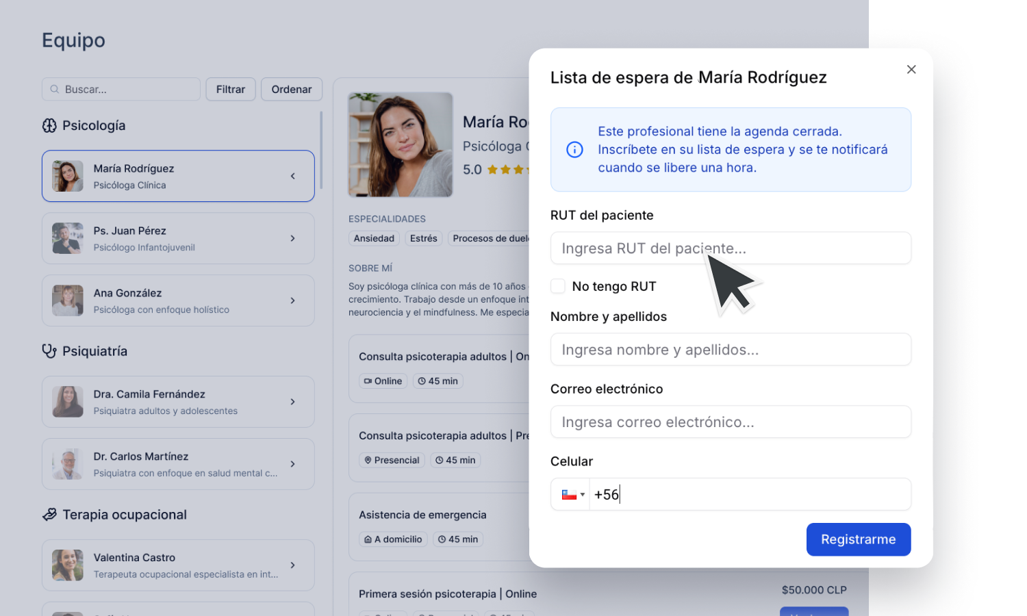The height and width of the screenshot is (616, 1027).
Task: Click the 5.0 star rating
Action: pyautogui.click(x=495, y=170)
